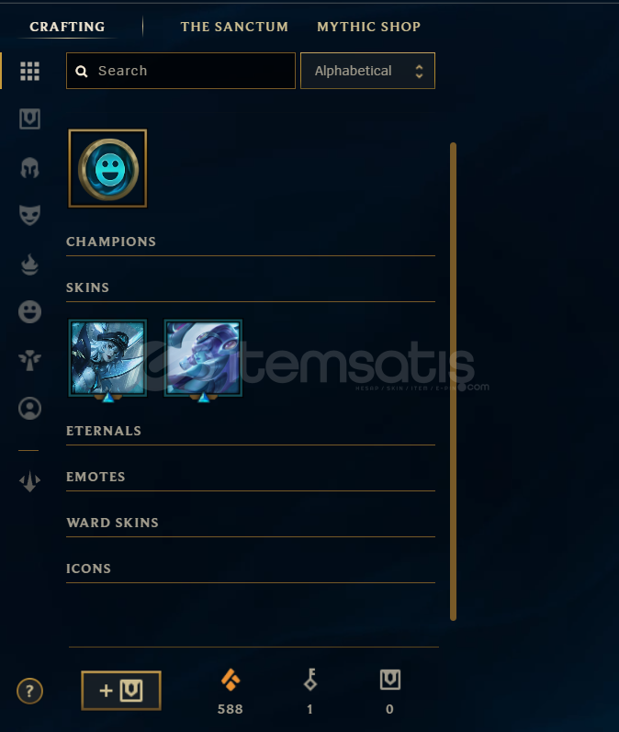Filter loot by emotes smiley icon

coord(29,312)
